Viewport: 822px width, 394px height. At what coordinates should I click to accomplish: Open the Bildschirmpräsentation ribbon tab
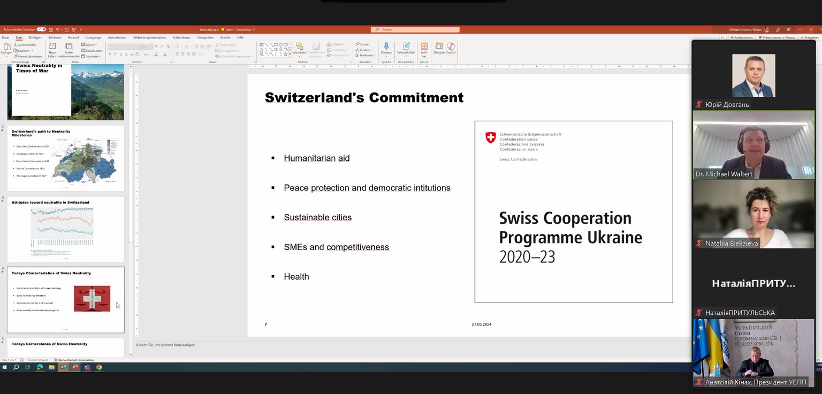coord(149,37)
